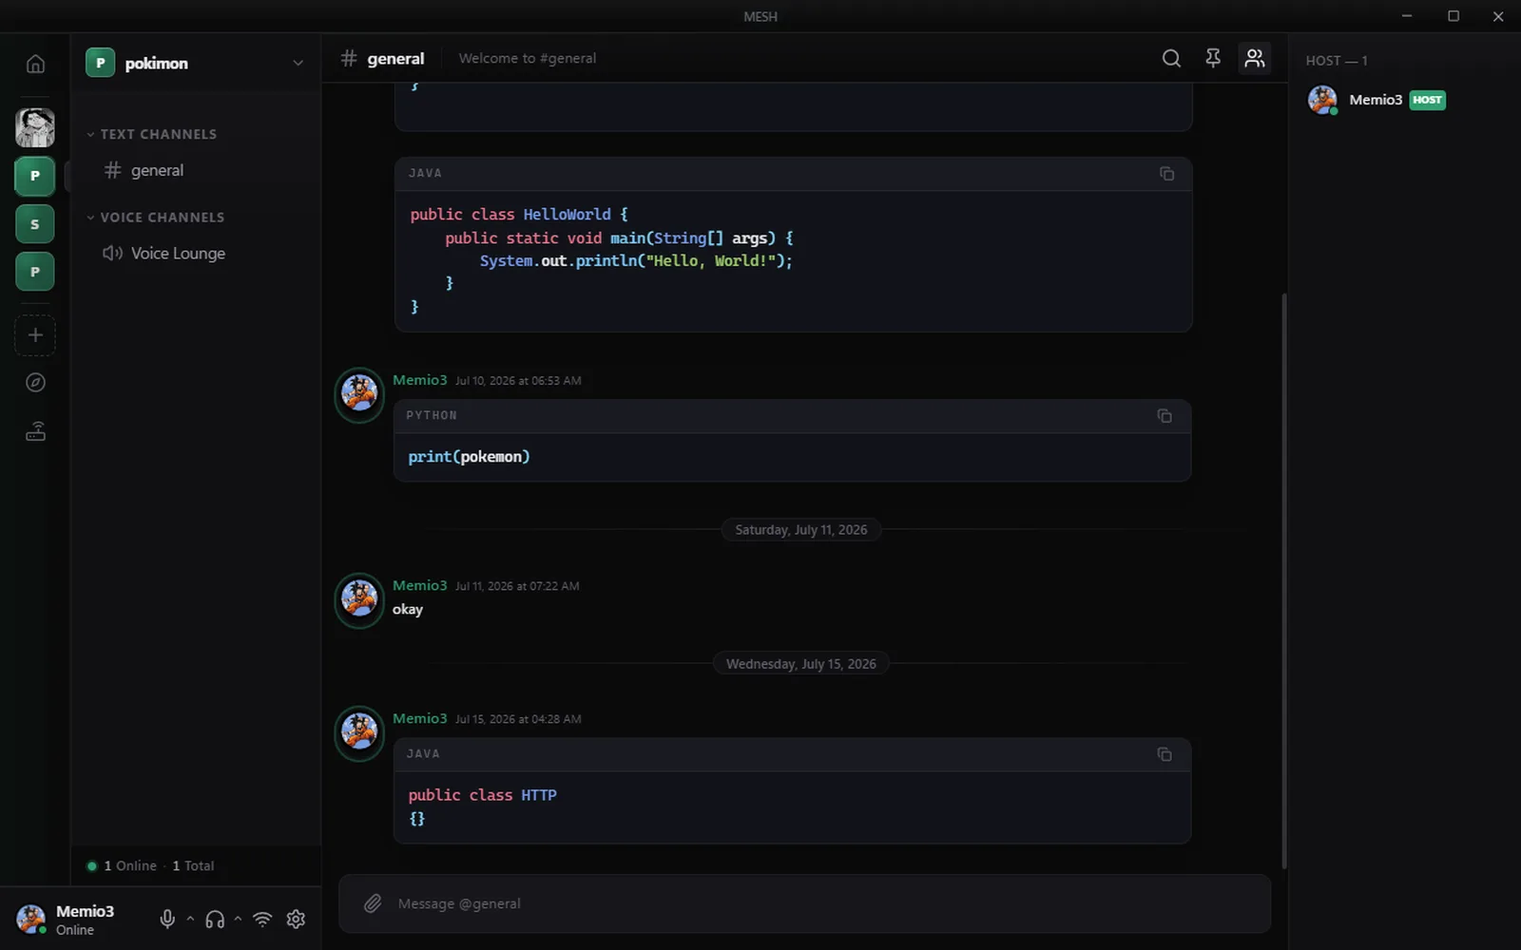Check connection status wifi icon

click(x=262, y=919)
